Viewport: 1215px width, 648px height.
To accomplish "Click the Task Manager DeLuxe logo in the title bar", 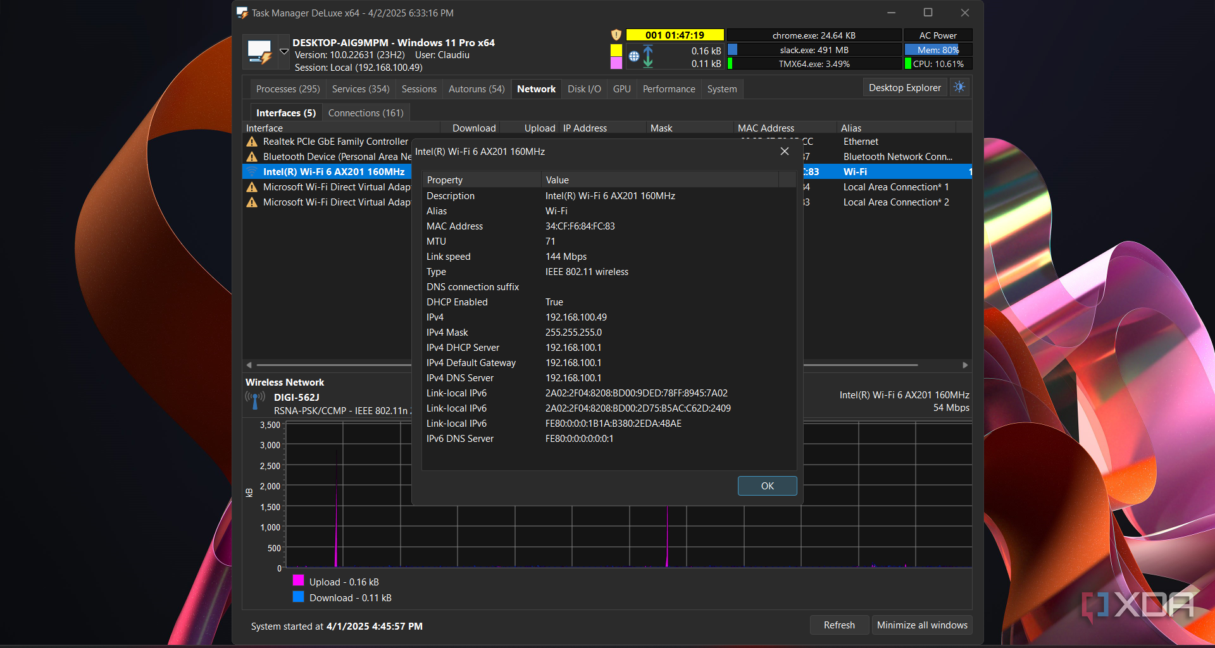I will [x=242, y=13].
